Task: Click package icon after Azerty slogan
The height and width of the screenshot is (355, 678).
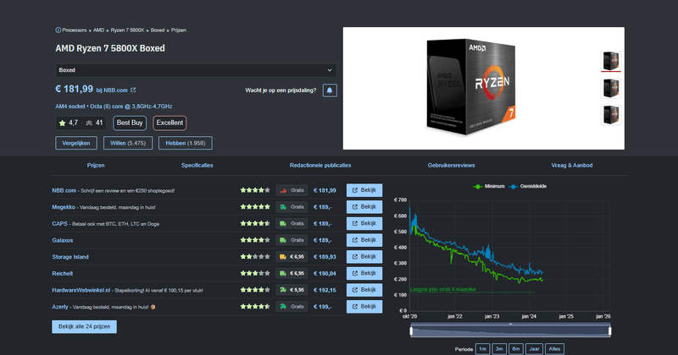Action: [x=153, y=307]
